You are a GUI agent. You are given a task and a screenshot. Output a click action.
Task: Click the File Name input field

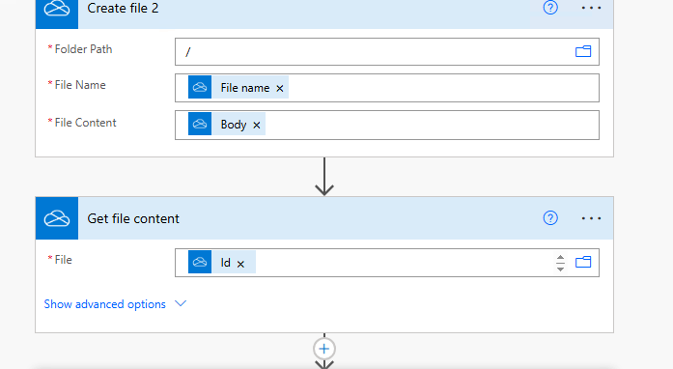[x=387, y=88]
